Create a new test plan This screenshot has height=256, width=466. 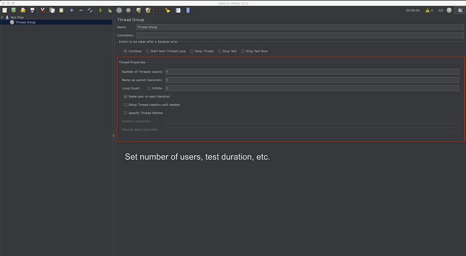[5, 10]
